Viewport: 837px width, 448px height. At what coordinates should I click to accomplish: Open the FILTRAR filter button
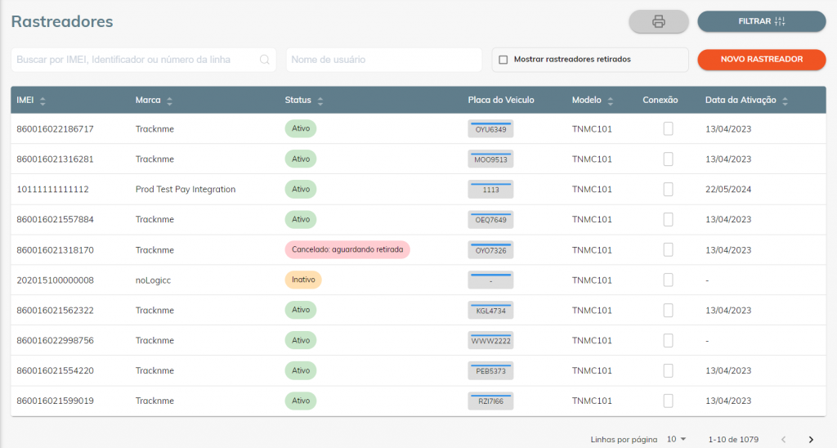click(x=762, y=21)
